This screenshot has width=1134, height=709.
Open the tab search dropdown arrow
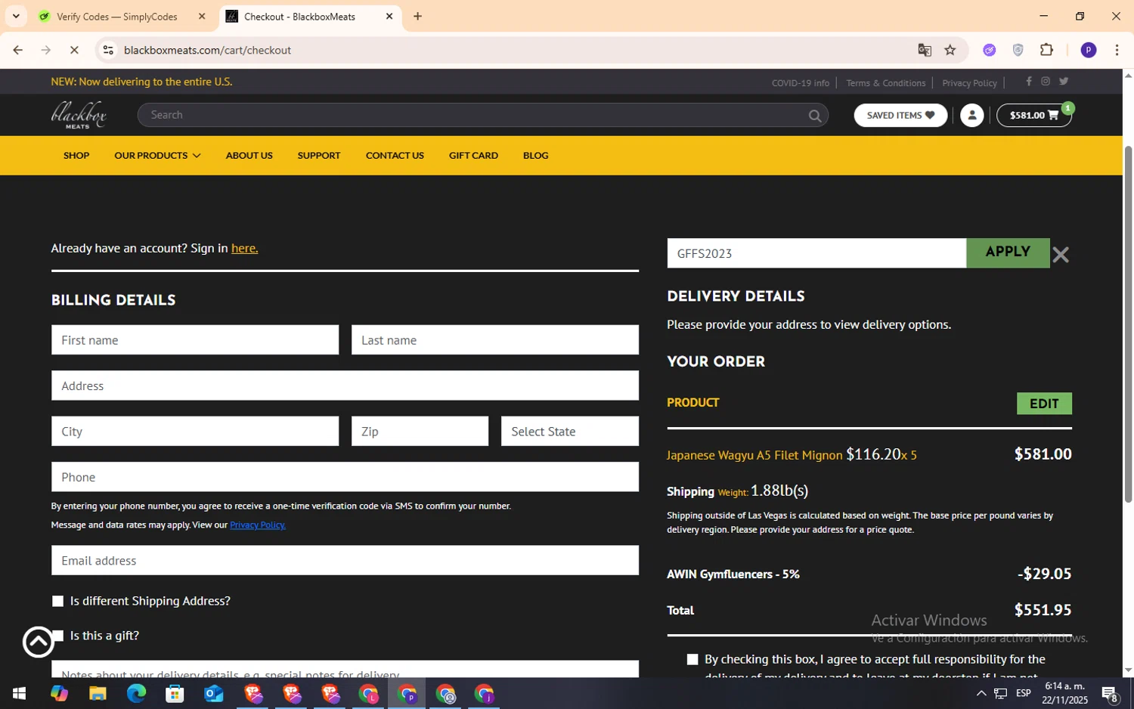(16, 16)
